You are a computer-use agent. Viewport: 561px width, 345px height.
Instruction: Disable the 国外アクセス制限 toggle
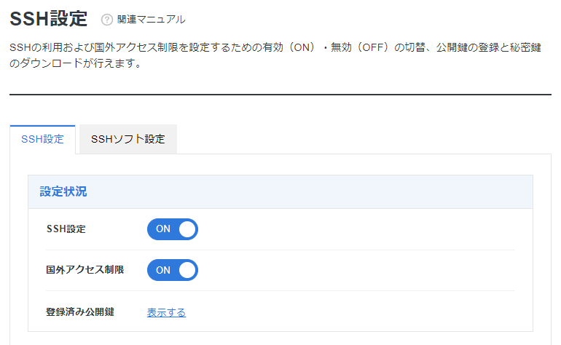[173, 270]
